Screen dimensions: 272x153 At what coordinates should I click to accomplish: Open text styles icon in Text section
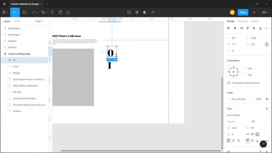tap(266, 109)
